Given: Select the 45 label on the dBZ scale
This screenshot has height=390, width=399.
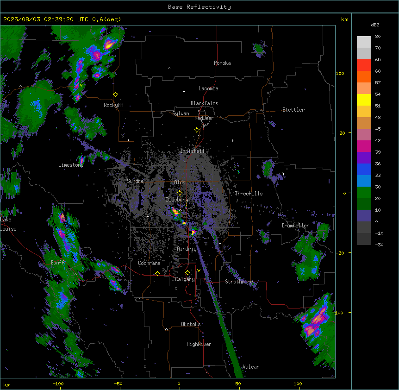Looking at the screenshot, I should point(378,129).
